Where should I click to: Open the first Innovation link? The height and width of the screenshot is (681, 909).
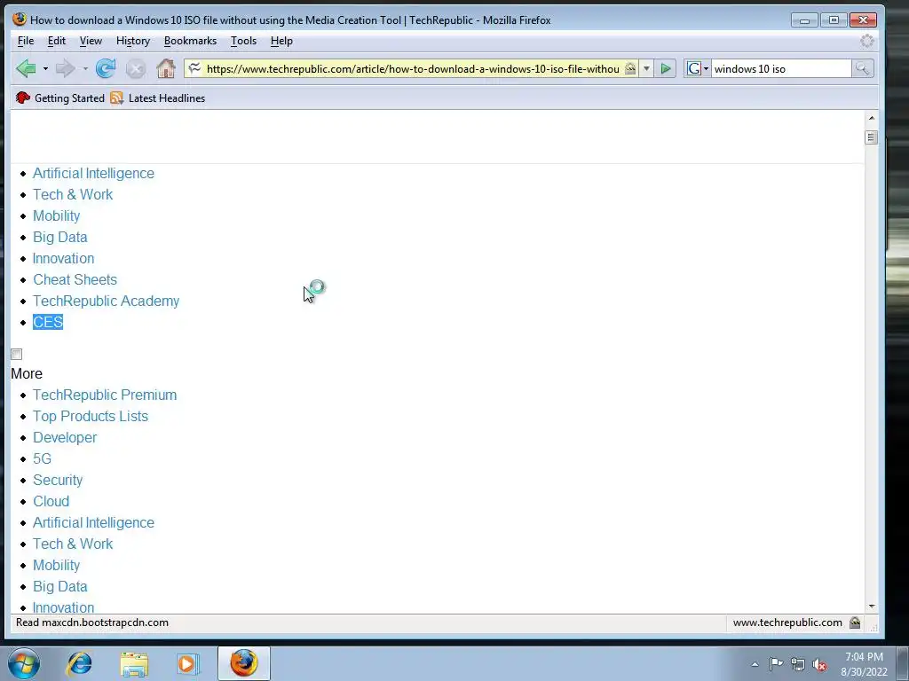(x=63, y=258)
